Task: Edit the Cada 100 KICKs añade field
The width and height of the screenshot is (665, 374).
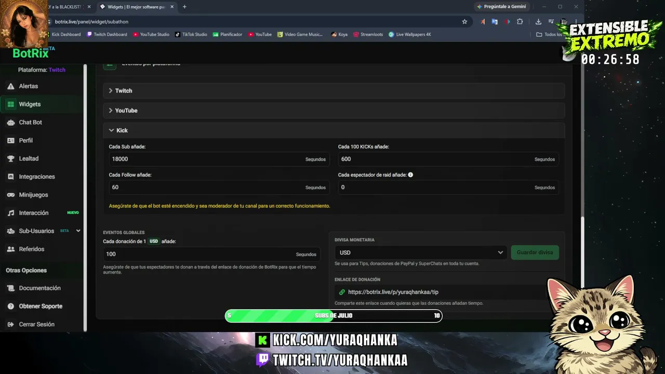Action: click(x=448, y=159)
